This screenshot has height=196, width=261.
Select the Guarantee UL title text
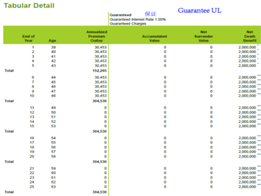tap(200, 10)
